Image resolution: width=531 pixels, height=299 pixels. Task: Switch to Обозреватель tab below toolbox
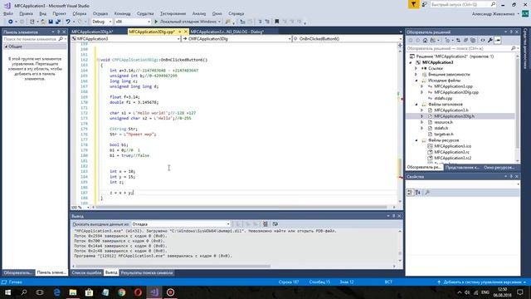[x=18, y=272]
